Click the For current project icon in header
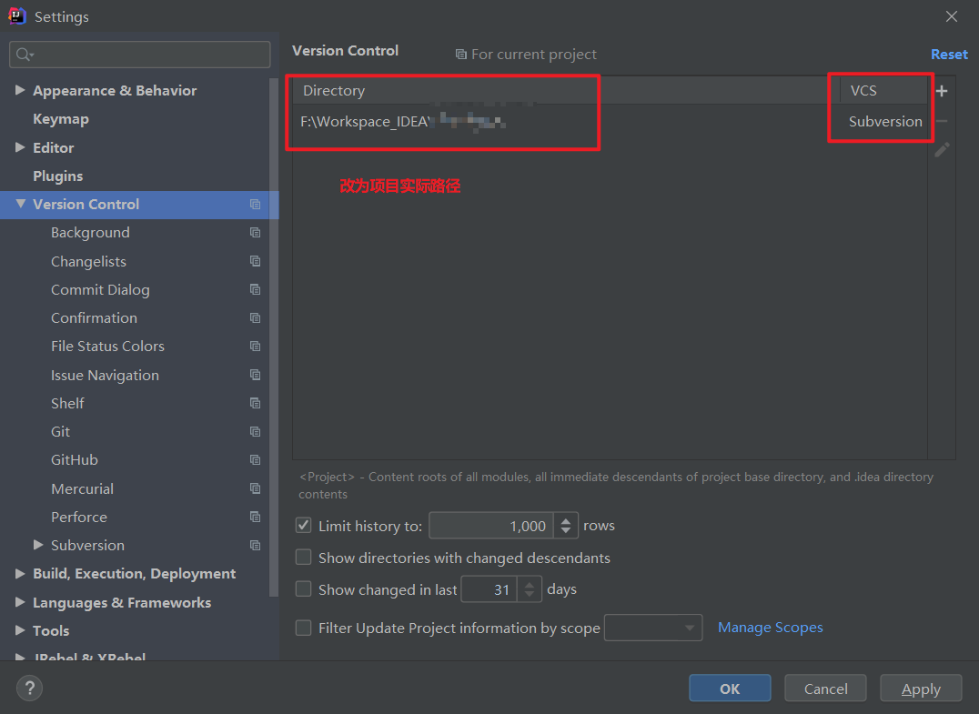Image resolution: width=979 pixels, height=714 pixels. [x=461, y=55]
